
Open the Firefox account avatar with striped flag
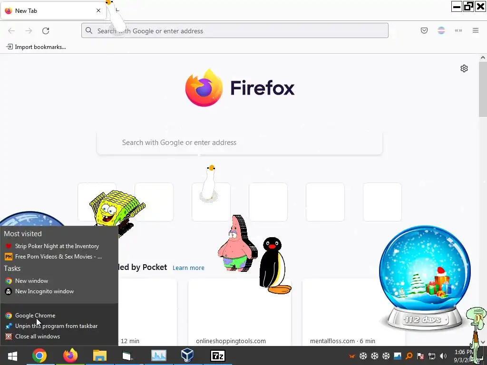[x=441, y=30]
